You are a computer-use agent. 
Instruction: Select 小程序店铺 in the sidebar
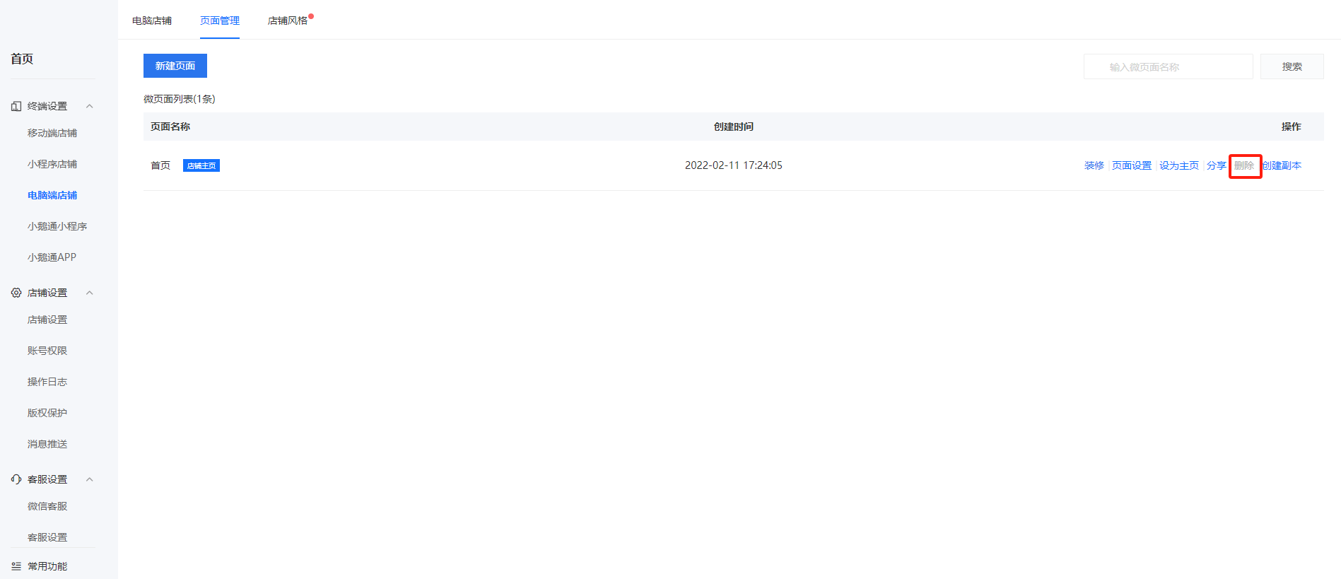52,164
